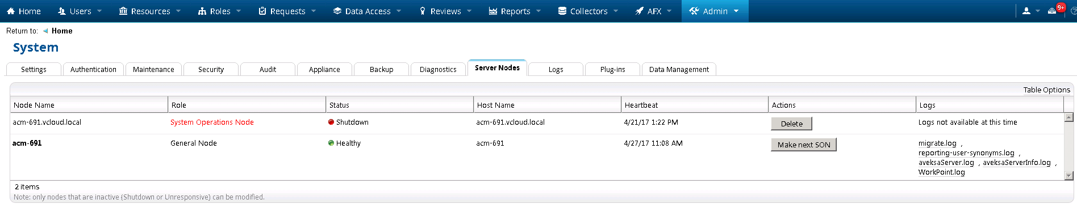This screenshot has height=212, width=1077.
Task: Click the 2 items count text
Action: pyautogui.click(x=27, y=186)
